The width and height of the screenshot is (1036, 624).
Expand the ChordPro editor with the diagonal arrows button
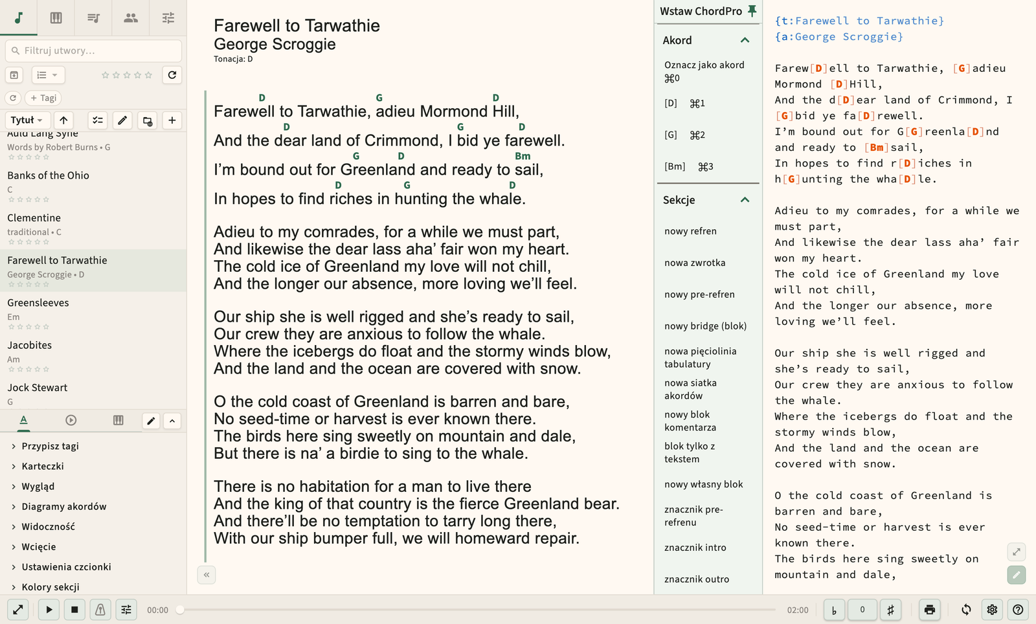1017,552
